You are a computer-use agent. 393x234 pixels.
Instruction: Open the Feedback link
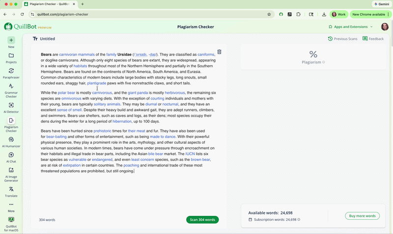373,39
